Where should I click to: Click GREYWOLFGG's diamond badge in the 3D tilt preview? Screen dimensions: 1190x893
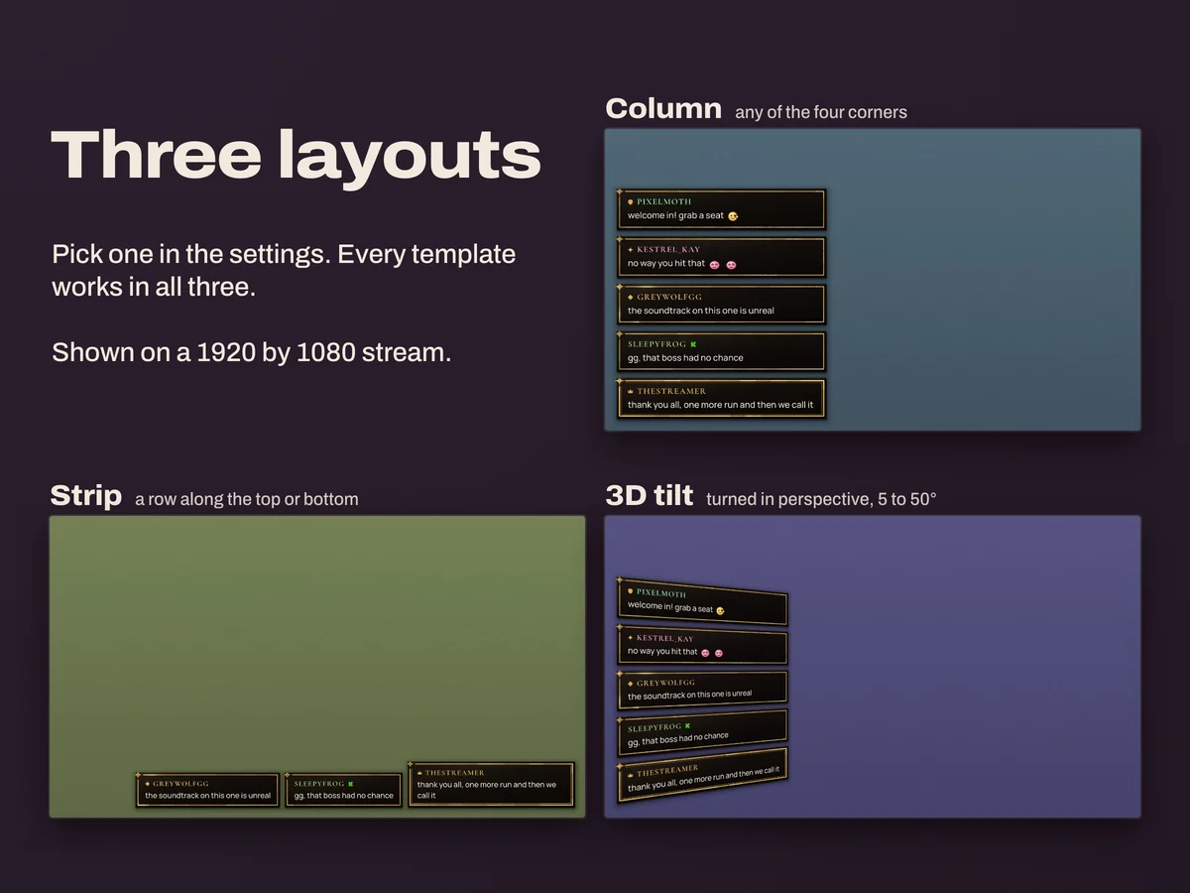pyautogui.click(x=631, y=684)
